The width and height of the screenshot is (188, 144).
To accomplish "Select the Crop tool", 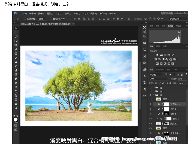I will coord(16,45).
